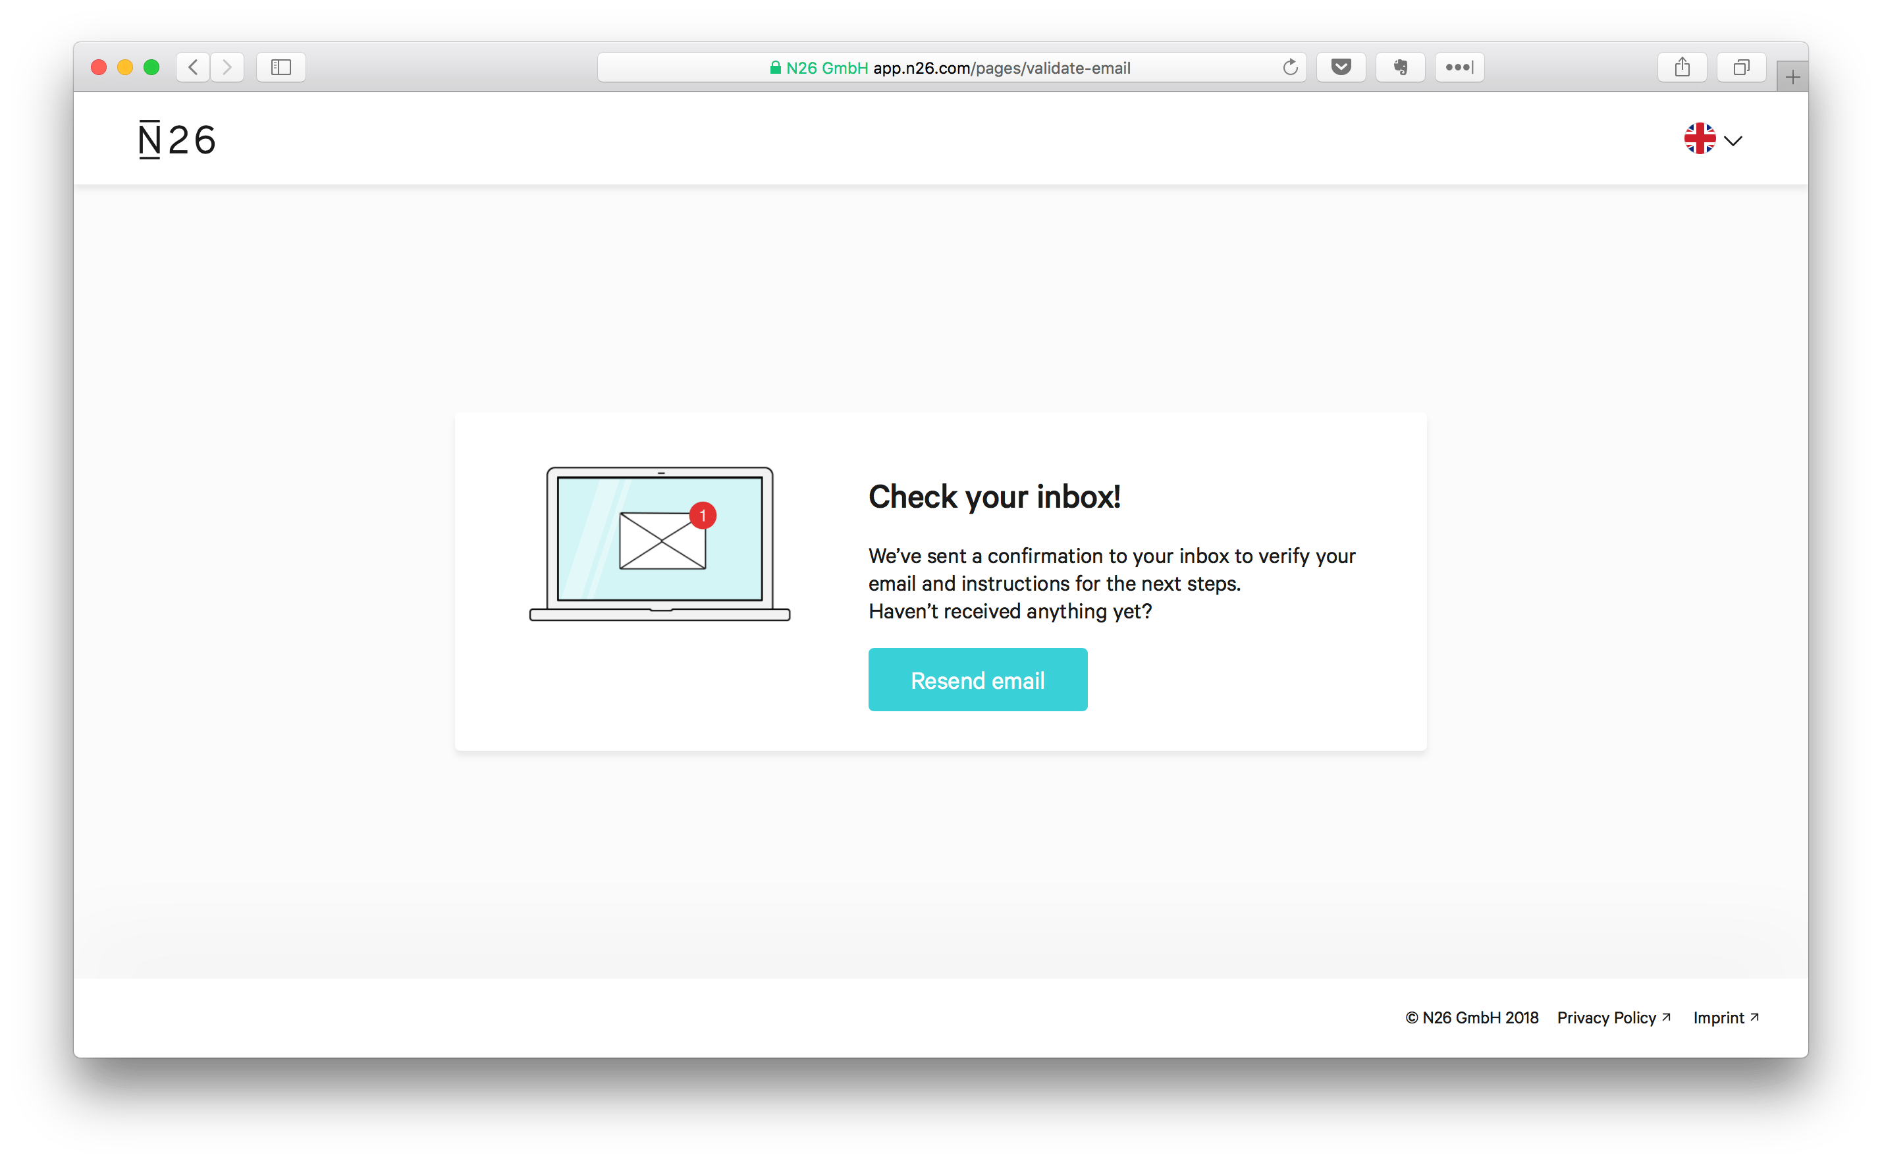
Task: Click the UK flag language icon
Action: (1698, 138)
